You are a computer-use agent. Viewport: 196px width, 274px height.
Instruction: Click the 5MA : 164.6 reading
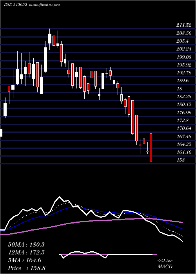(x=25, y=260)
